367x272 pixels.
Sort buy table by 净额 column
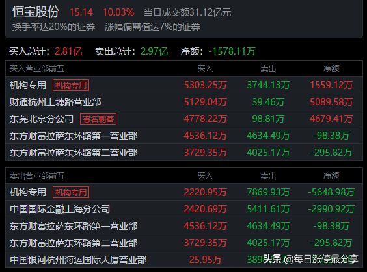pos(331,69)
